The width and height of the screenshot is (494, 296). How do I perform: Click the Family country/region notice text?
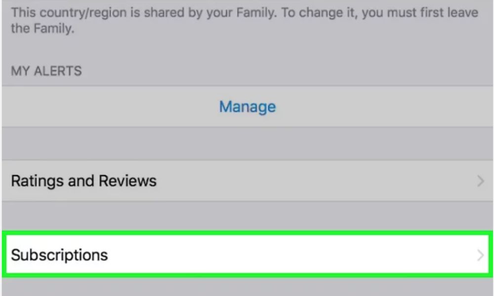(x=247, y=20)
